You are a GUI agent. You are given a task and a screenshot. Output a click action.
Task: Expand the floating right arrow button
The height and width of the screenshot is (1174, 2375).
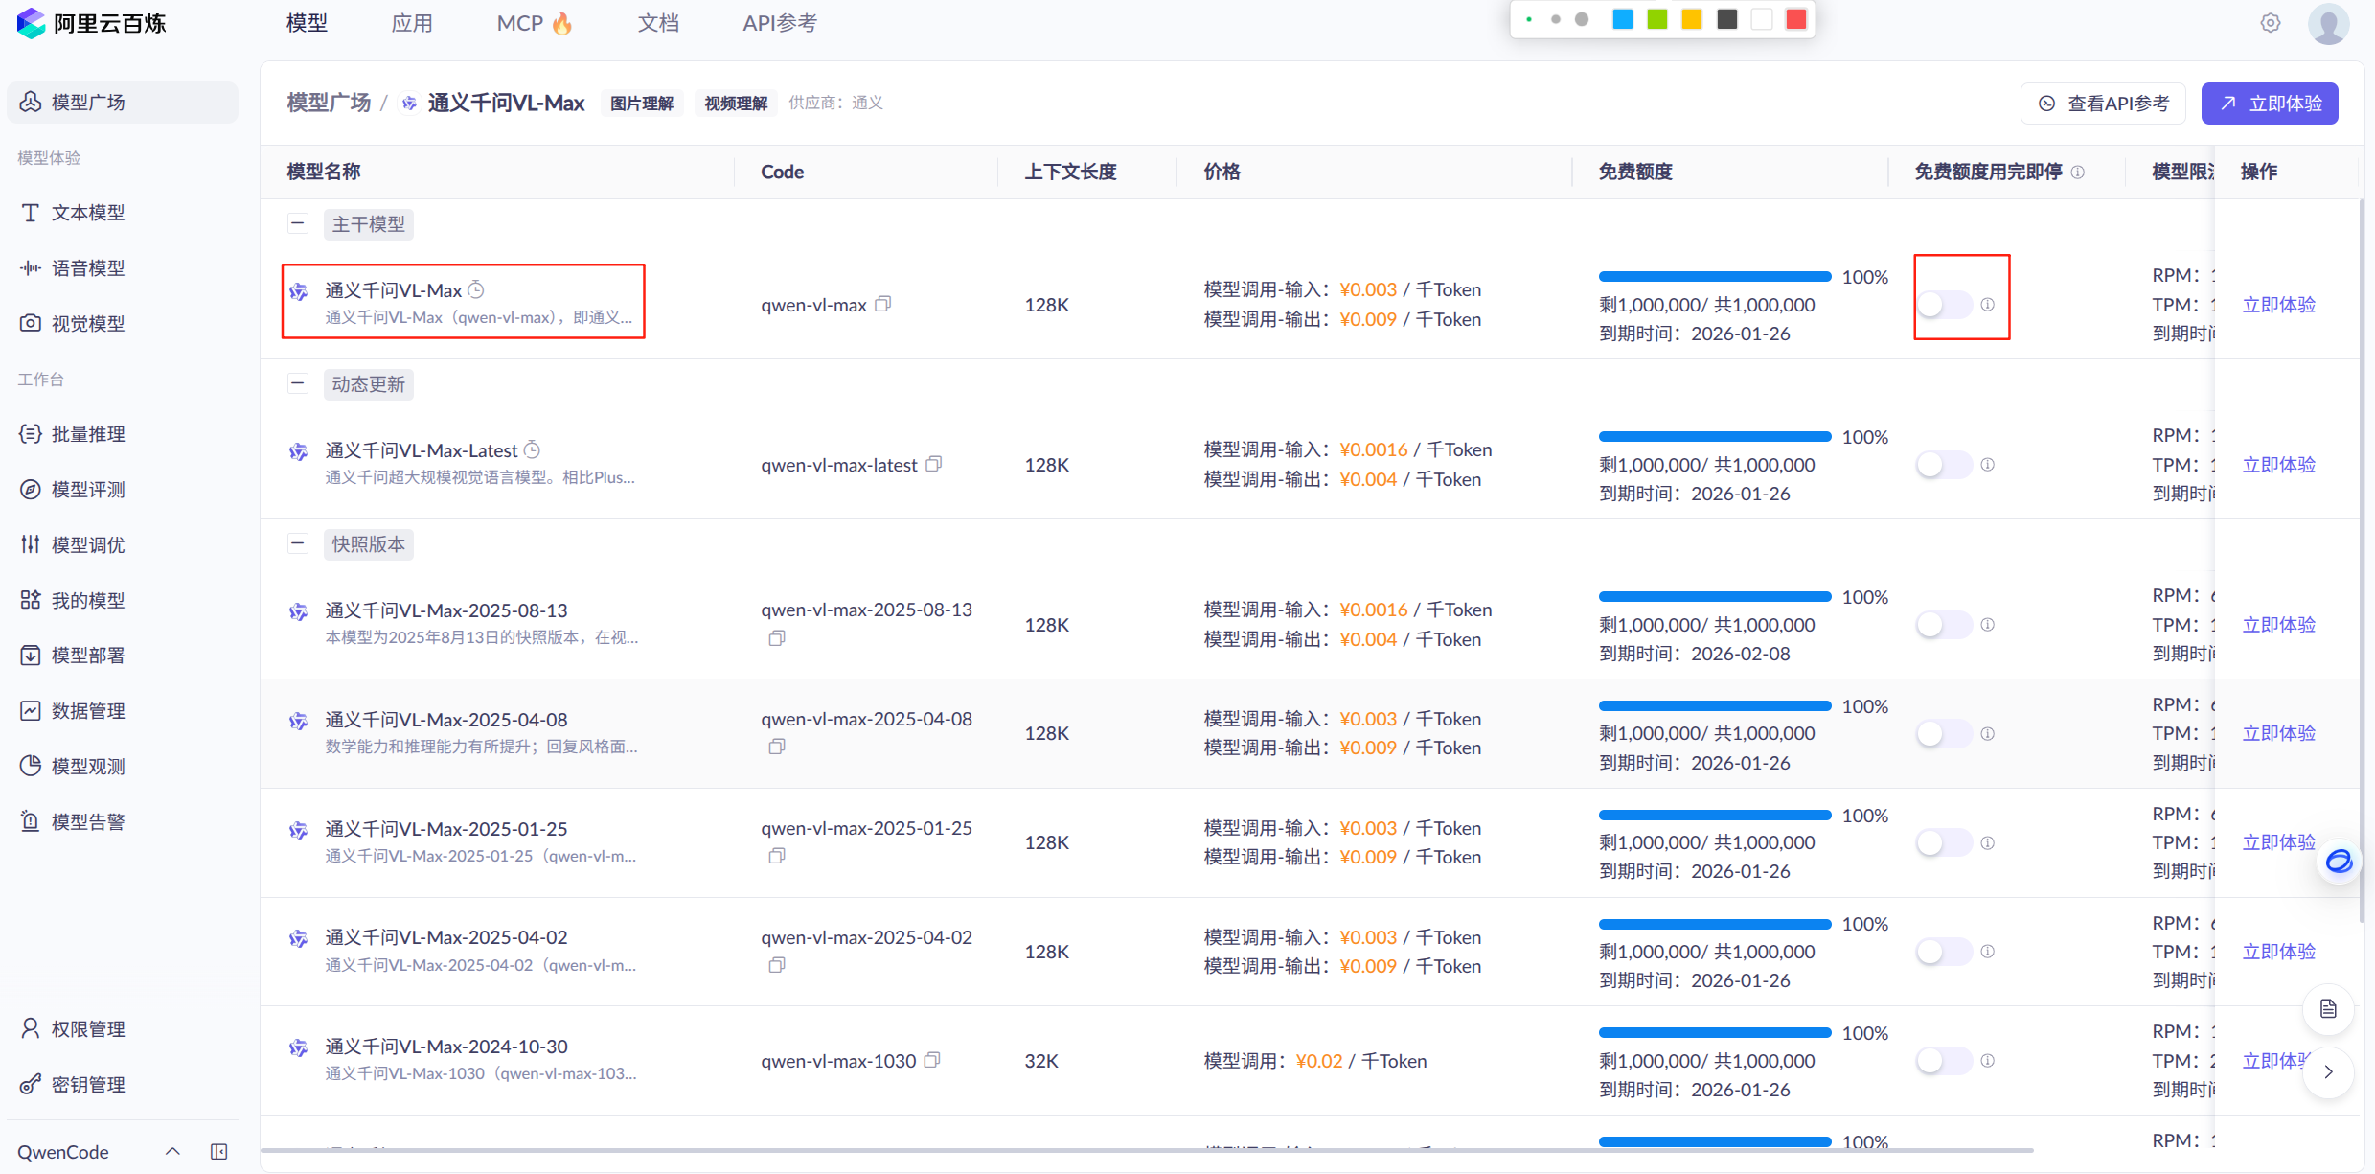click(2328, 1071)
